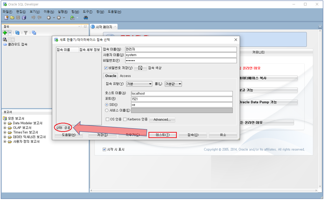Select the 접속 root node
Screen dimensions: 324x200
click(x=9, y=39)
